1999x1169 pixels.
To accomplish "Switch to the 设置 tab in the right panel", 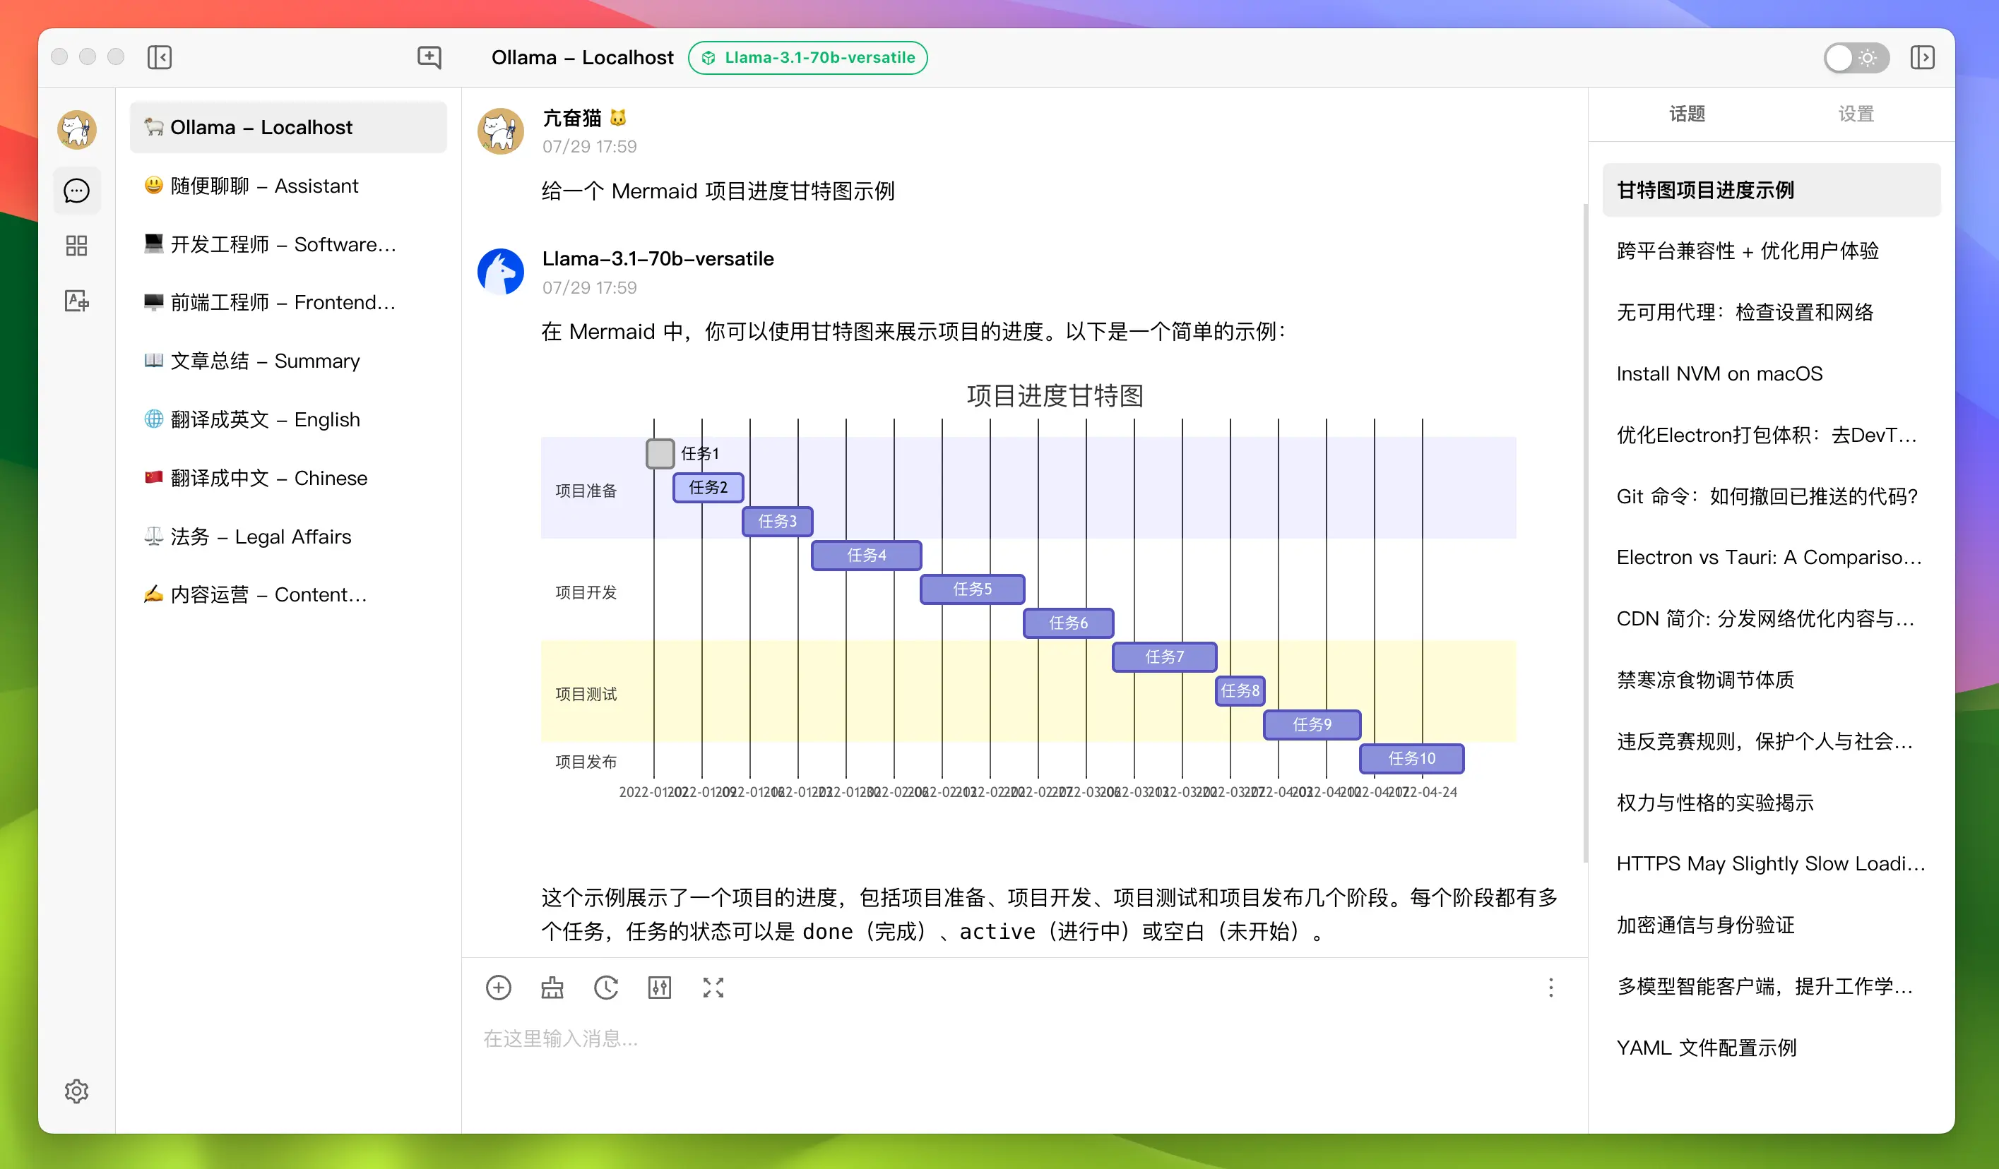I will [x=1856, y=114].
